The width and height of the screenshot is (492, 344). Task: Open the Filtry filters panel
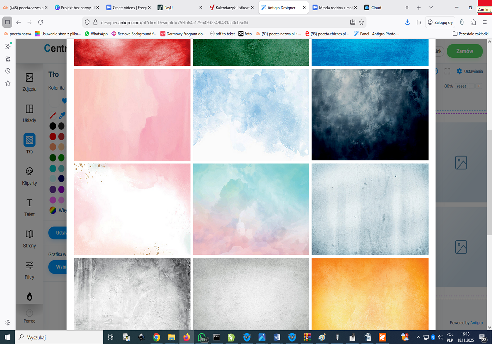pyautogui.click(x=30, y=270)
